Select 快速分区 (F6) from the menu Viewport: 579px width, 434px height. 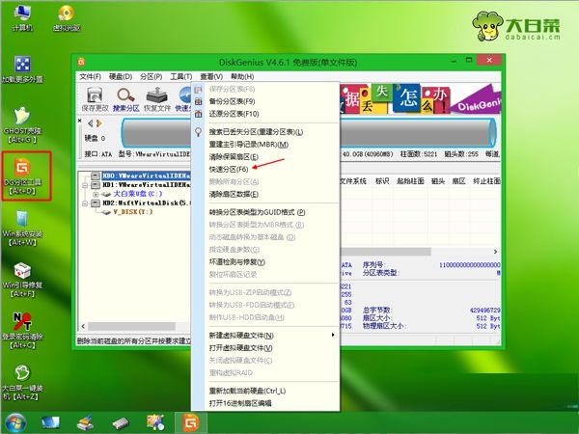tap(234, 169)
